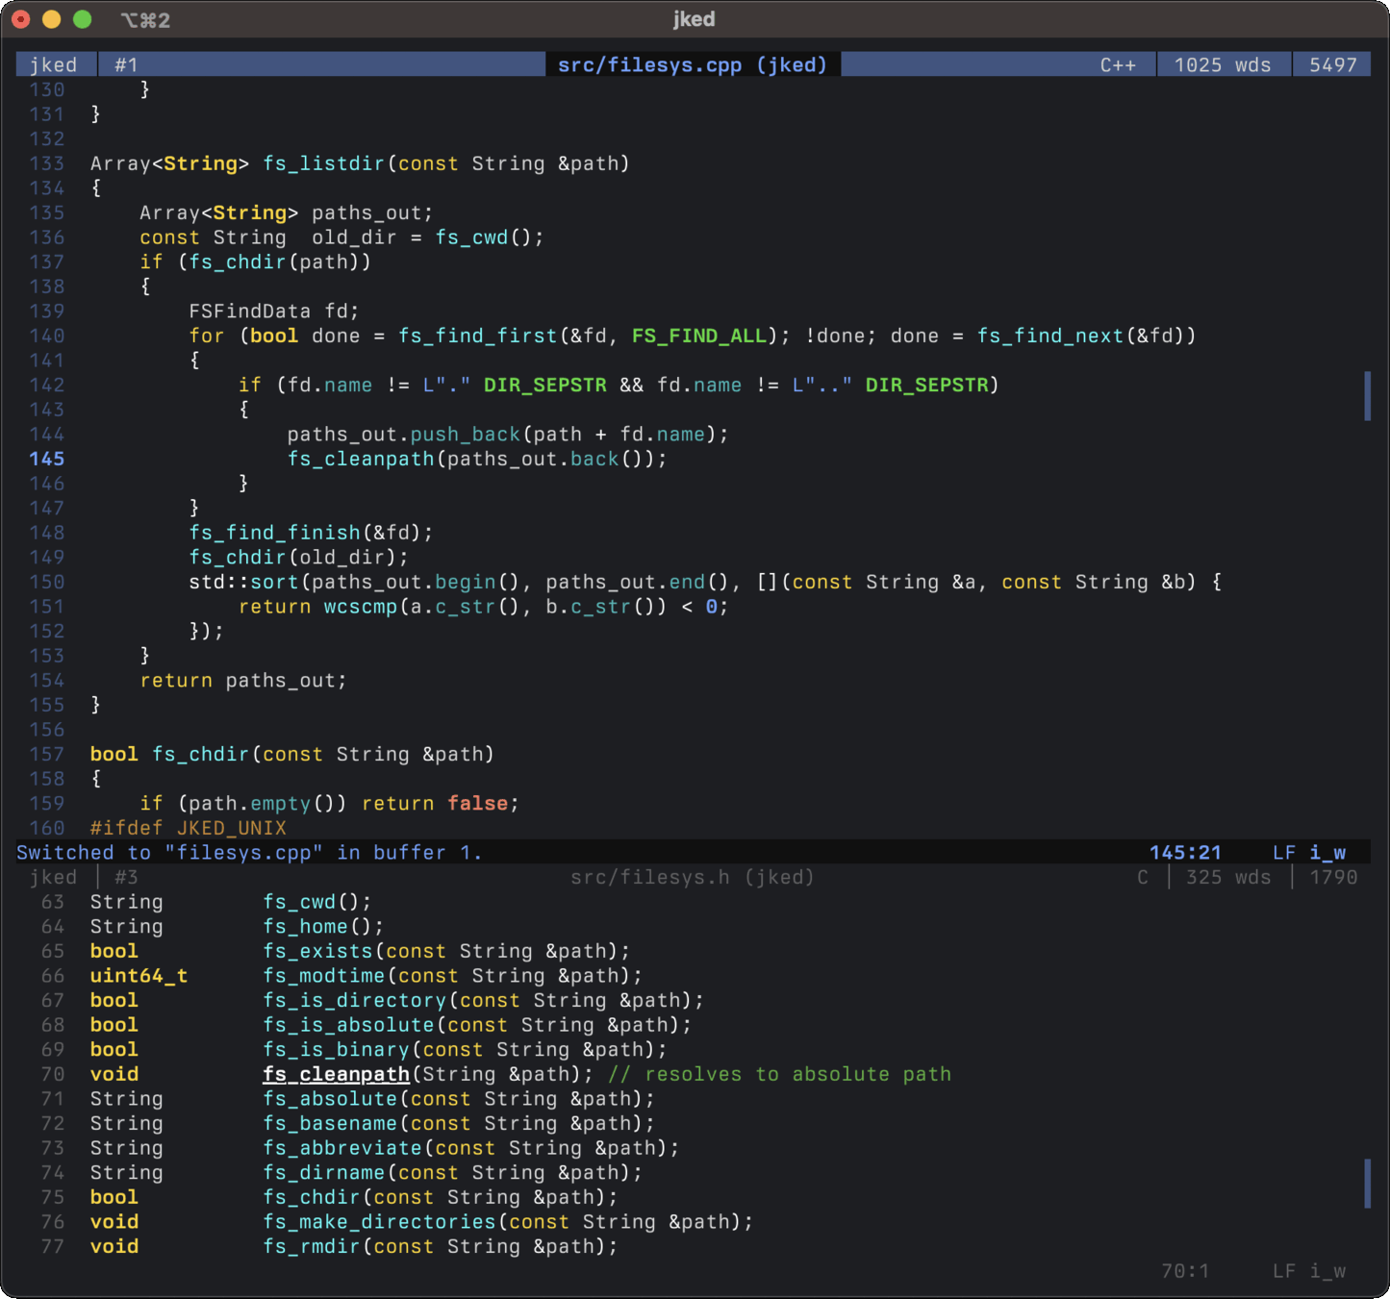Click 'fs_make_directories' declaration on line 76

[x=380, y=1222]
